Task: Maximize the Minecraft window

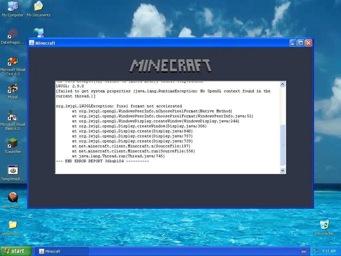Action: coord(301,43)
